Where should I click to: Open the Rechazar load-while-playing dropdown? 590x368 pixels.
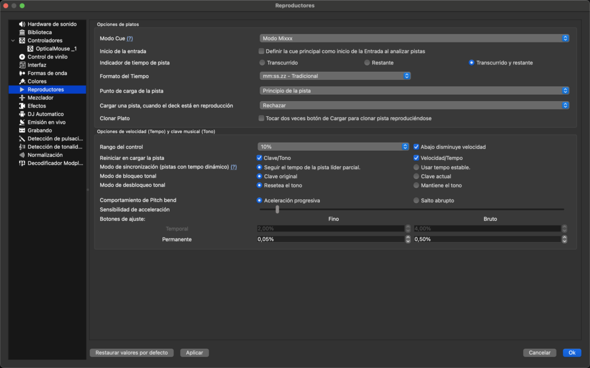click(x=414, y=106)
